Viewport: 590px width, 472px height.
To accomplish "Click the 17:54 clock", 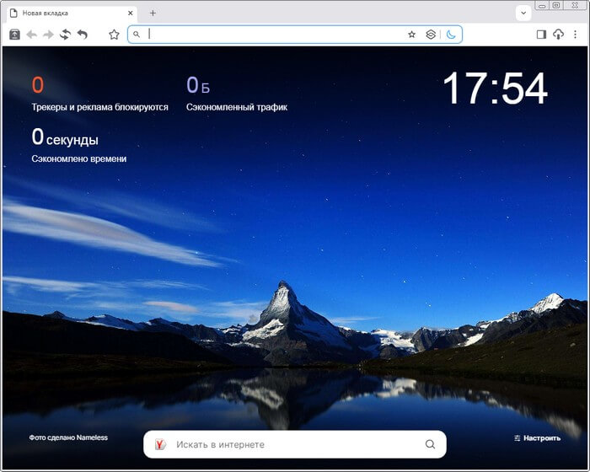I will pos(496,88).
